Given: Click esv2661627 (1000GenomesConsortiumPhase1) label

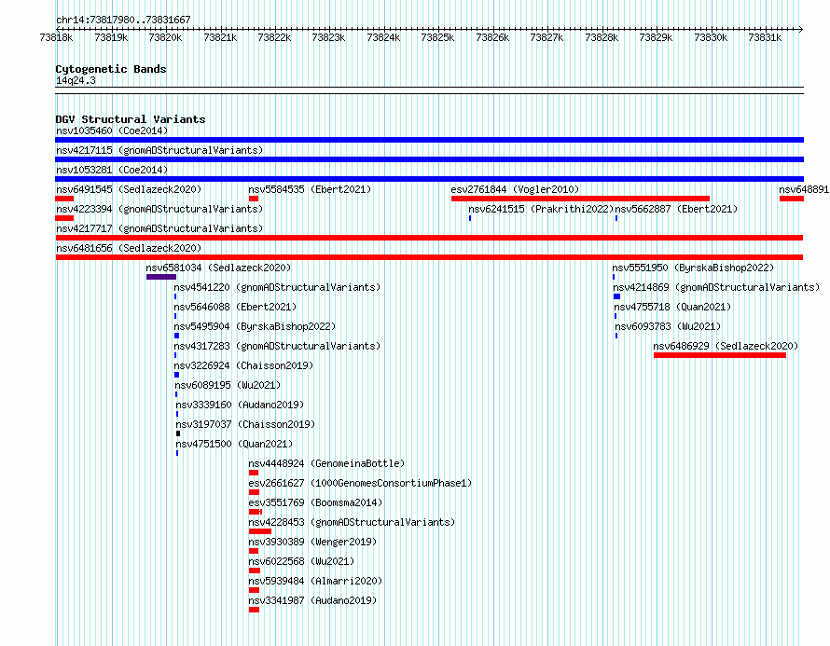Looking at the screenshot, I should point(360,483).
